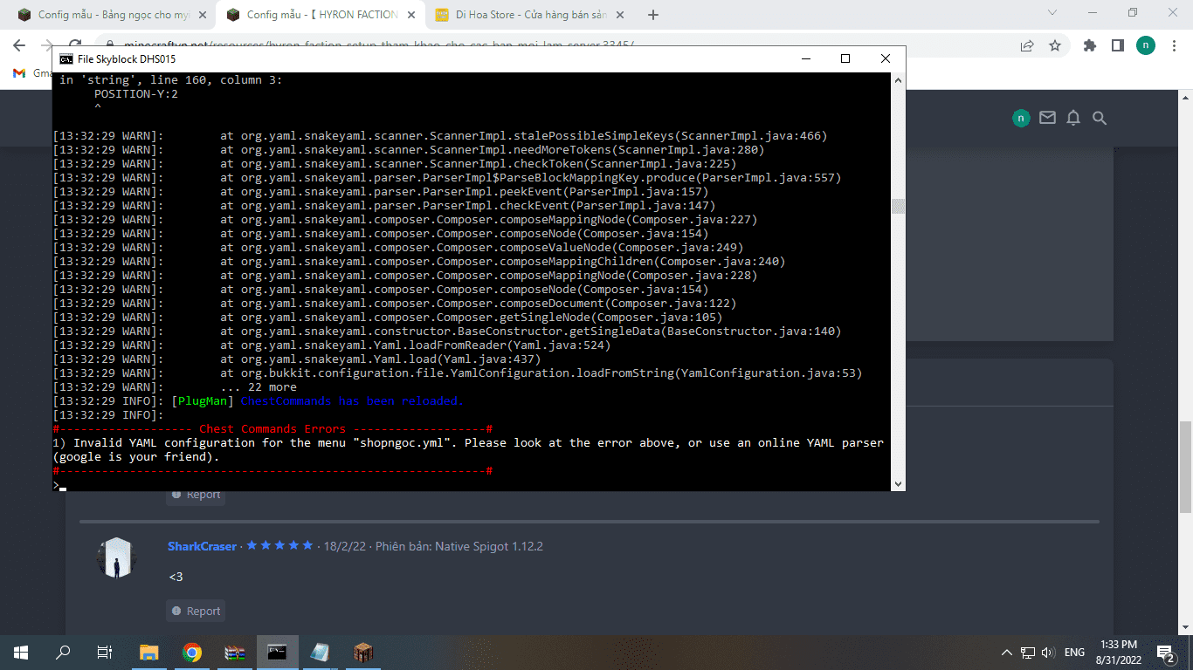1193x670 pixels.
Task: Open the Chrome profile avatar in toolbar
Action: (x=1145, y=45)
